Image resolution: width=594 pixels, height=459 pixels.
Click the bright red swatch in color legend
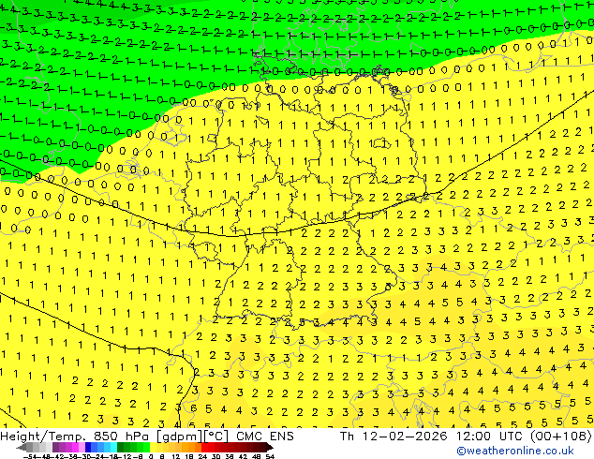[x=204, y=448]
